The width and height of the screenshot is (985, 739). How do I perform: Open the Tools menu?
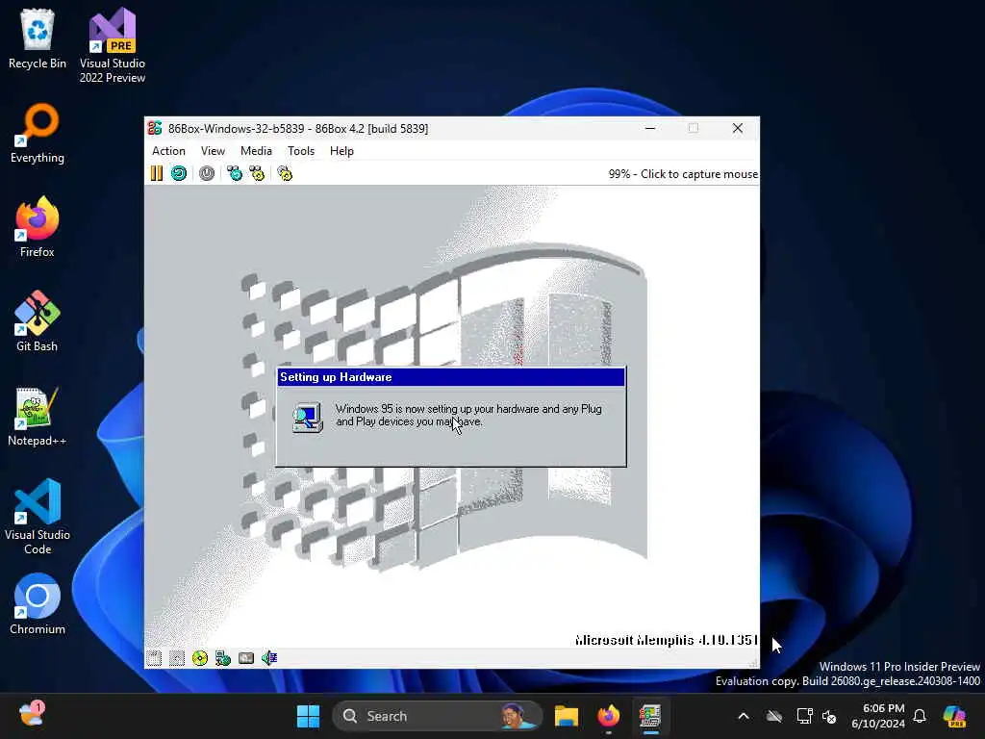tap(301, 151)
